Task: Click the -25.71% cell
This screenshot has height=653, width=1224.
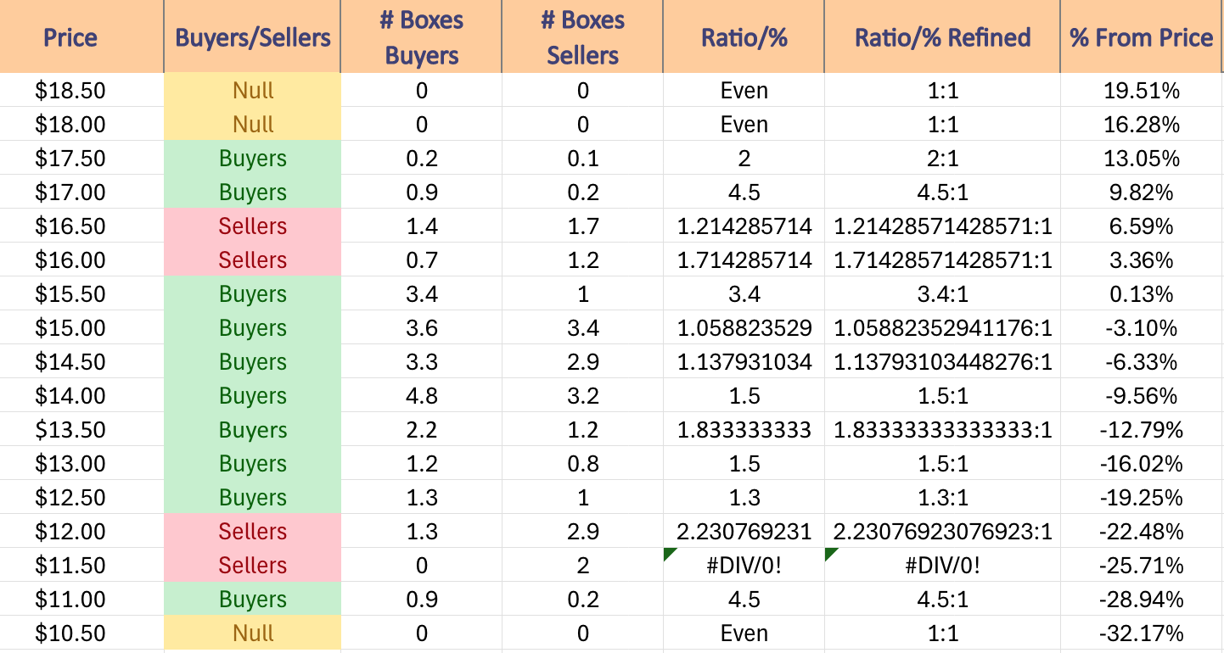Action: [x=1142, y=566]
